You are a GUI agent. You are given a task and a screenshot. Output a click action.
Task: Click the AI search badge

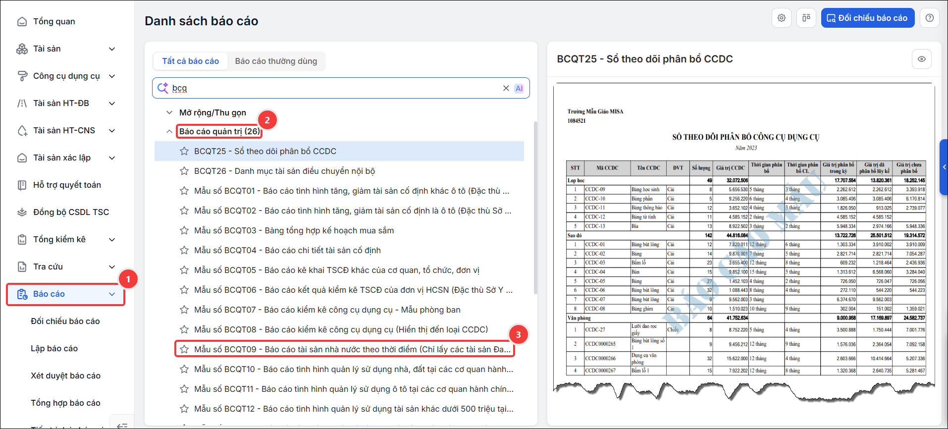519,88
